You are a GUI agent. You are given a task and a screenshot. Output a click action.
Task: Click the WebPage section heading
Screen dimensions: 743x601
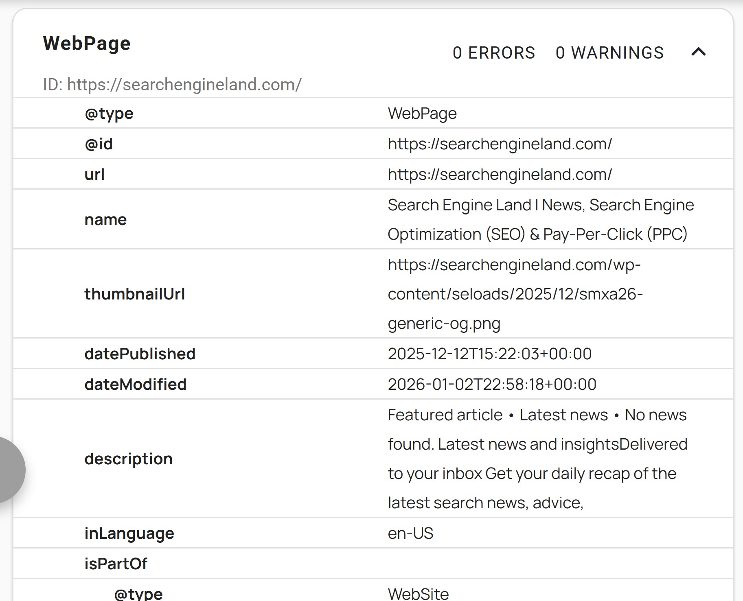pos(87,43)
